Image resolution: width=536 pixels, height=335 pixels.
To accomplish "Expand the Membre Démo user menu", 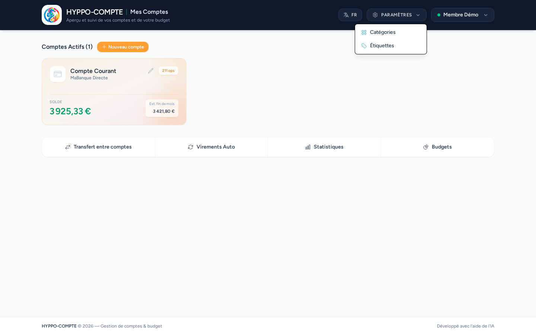I will tap(463, 15).
